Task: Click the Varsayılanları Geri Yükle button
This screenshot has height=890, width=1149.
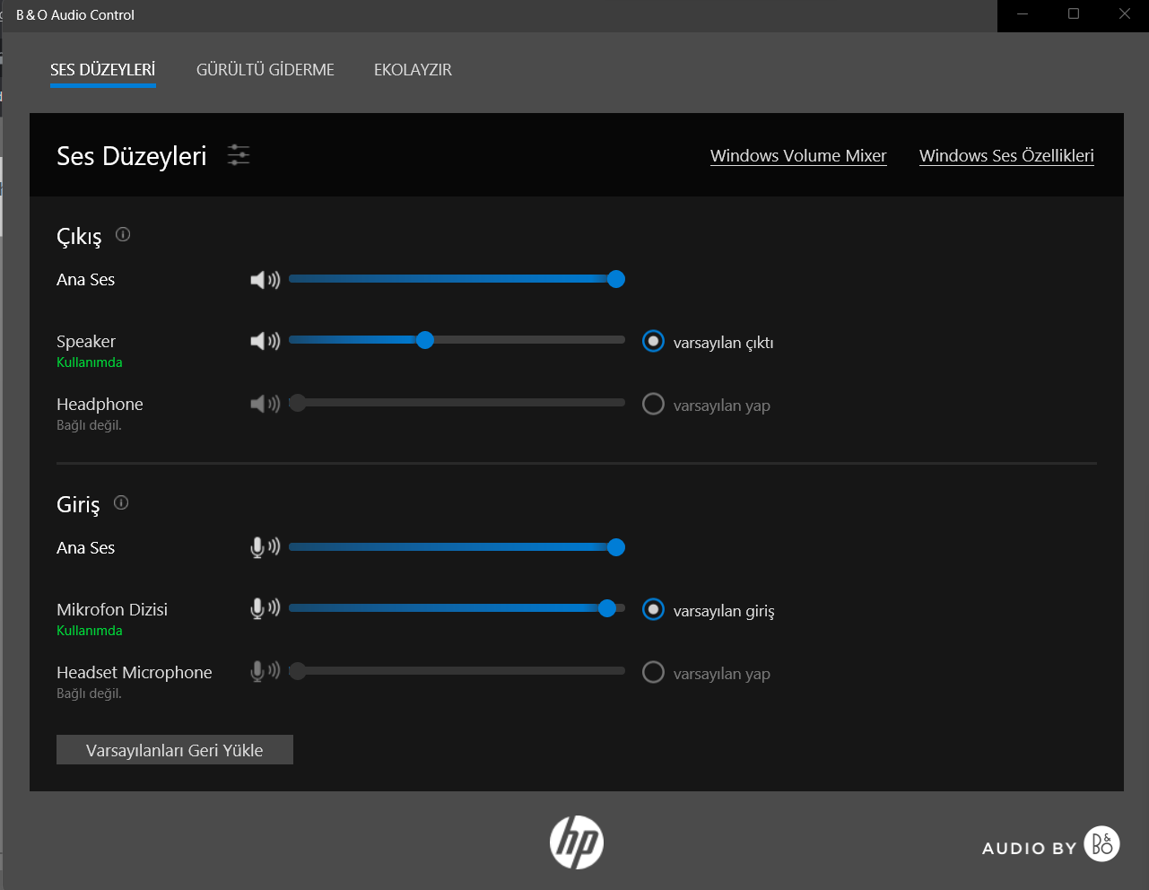Action: click(175, 750)
